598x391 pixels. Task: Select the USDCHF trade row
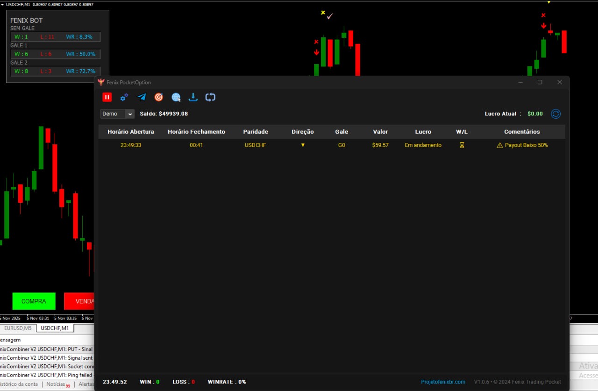click(255, 145)
